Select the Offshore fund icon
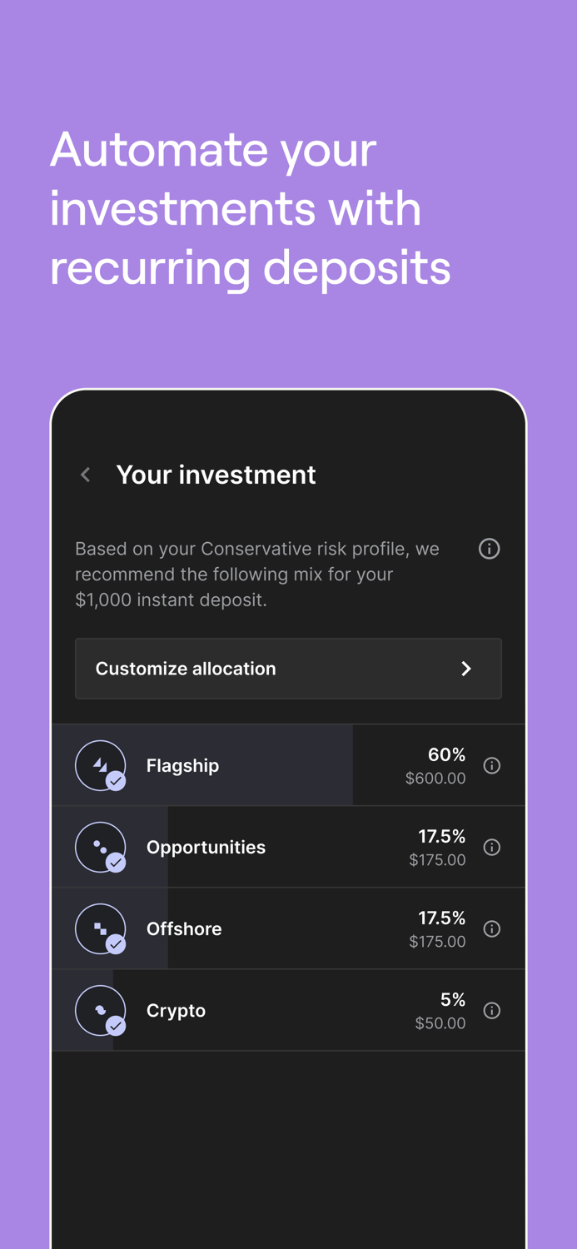Viewport: 577px width, 1249px height. click(101, 928)
